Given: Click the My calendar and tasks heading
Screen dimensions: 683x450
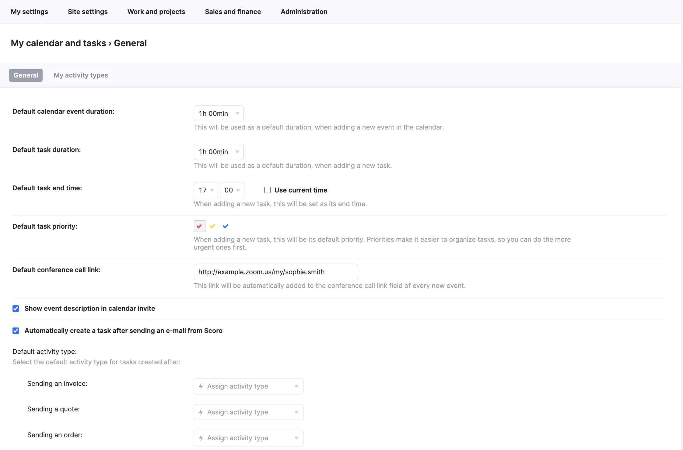Looking at the screenshot, I should point(58,43).
